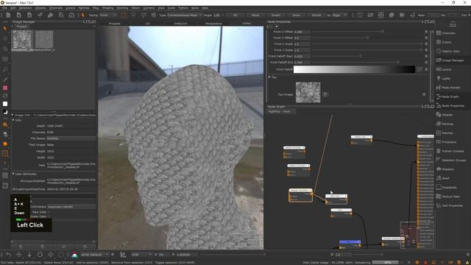The image size is (471, 265).
Task: Collapse the Info section in Image Manager
Action: 13,120
